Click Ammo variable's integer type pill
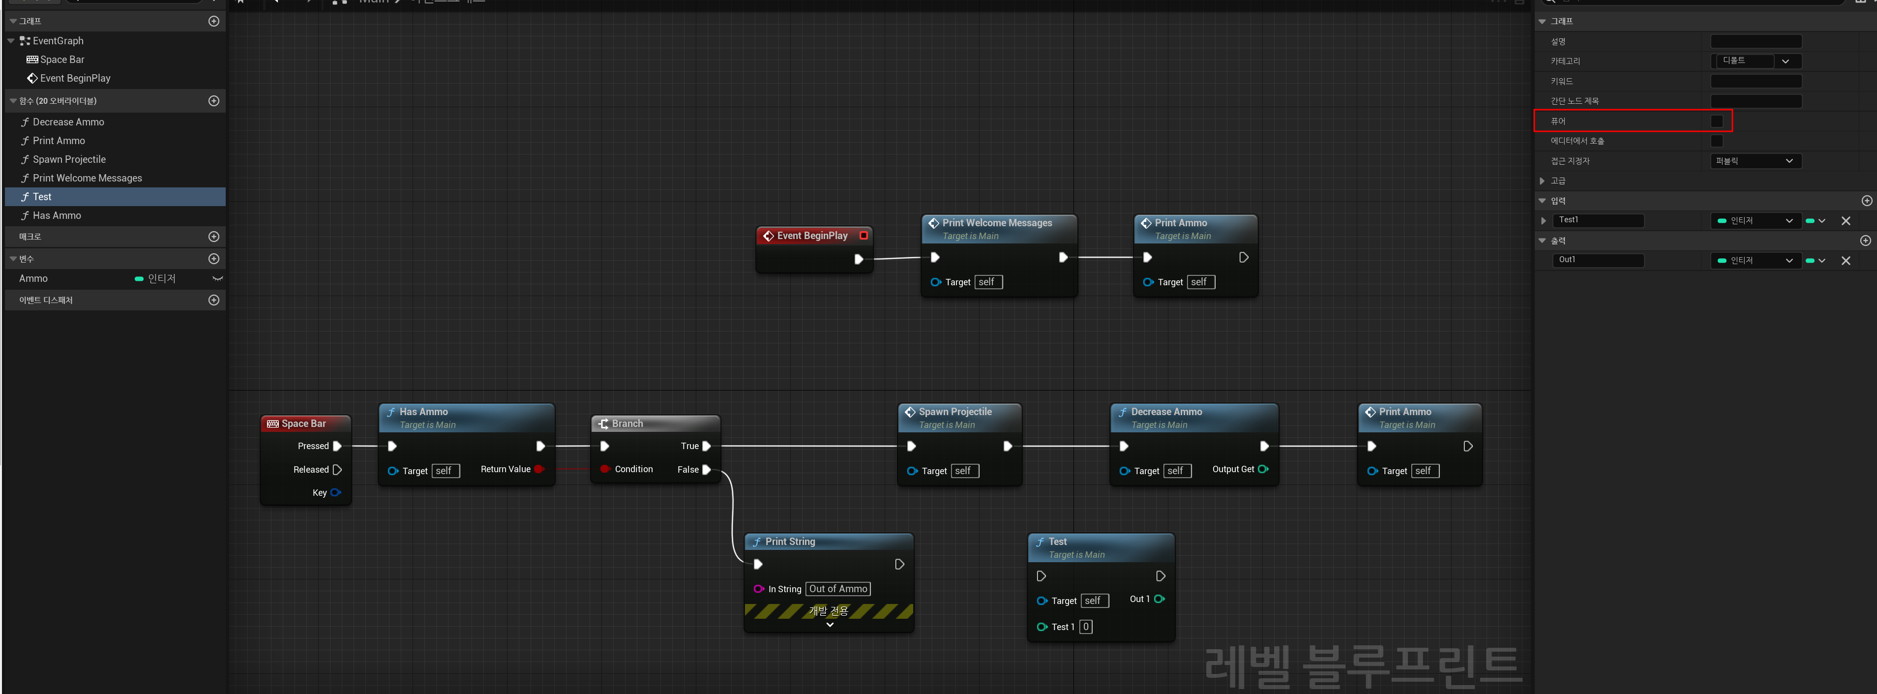Screen dimensions: 1877x694 pos(139,278)
